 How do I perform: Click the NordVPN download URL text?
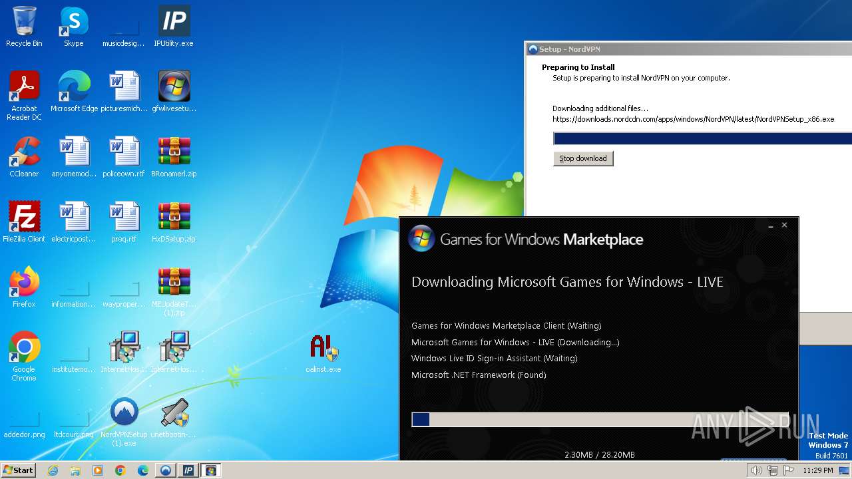pyautogui.click(x=693, y=119)
